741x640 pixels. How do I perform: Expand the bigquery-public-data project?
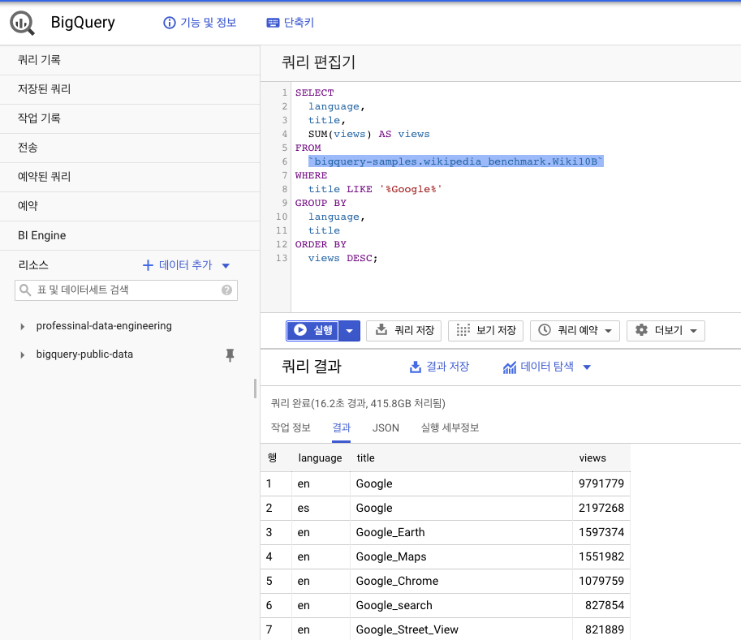pos(22,354)
